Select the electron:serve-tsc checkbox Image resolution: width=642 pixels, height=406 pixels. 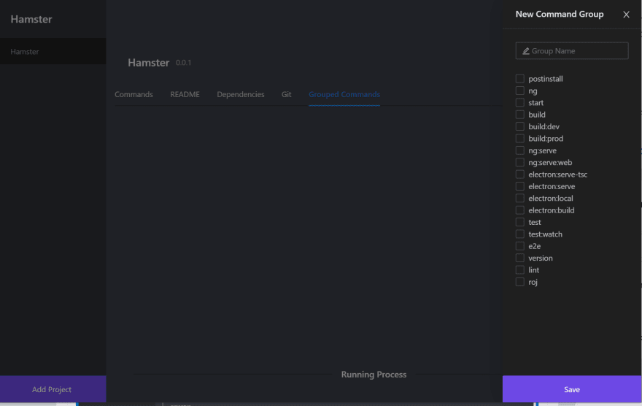[x=519, y=174]
